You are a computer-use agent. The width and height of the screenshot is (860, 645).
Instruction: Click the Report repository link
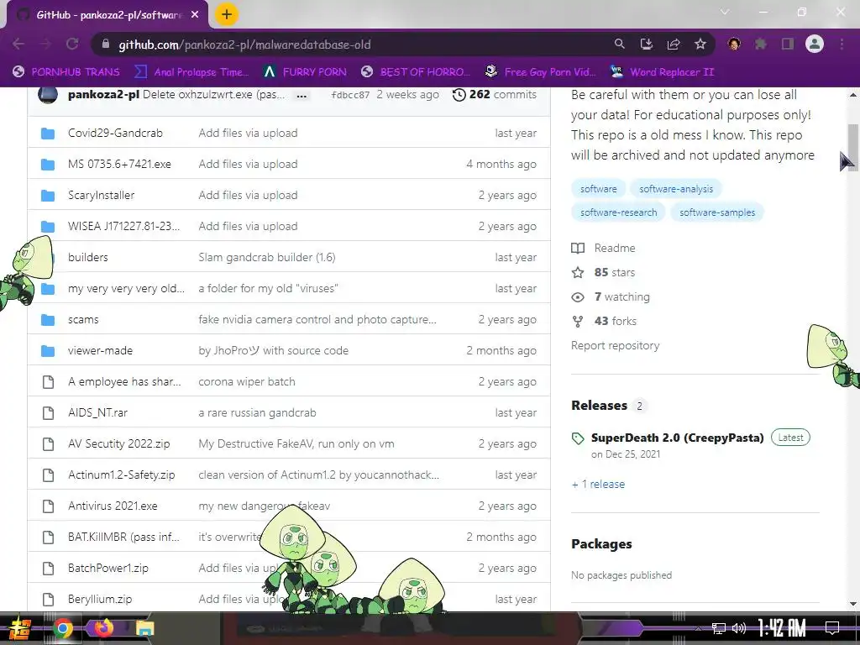(616, 345)
